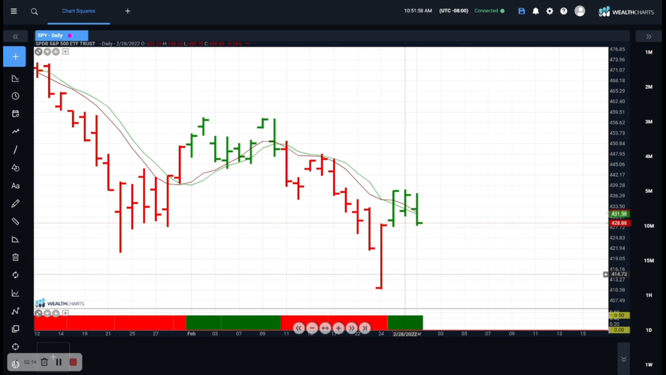
Task: Collapse the left toolbar with double chevron
Action: click(15, 36)
